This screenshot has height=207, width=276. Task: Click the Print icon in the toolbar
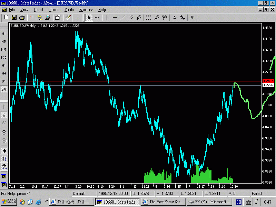point(22,17)
